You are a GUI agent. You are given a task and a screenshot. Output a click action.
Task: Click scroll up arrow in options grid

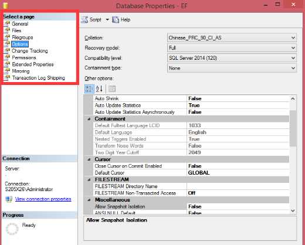(293, 98)
